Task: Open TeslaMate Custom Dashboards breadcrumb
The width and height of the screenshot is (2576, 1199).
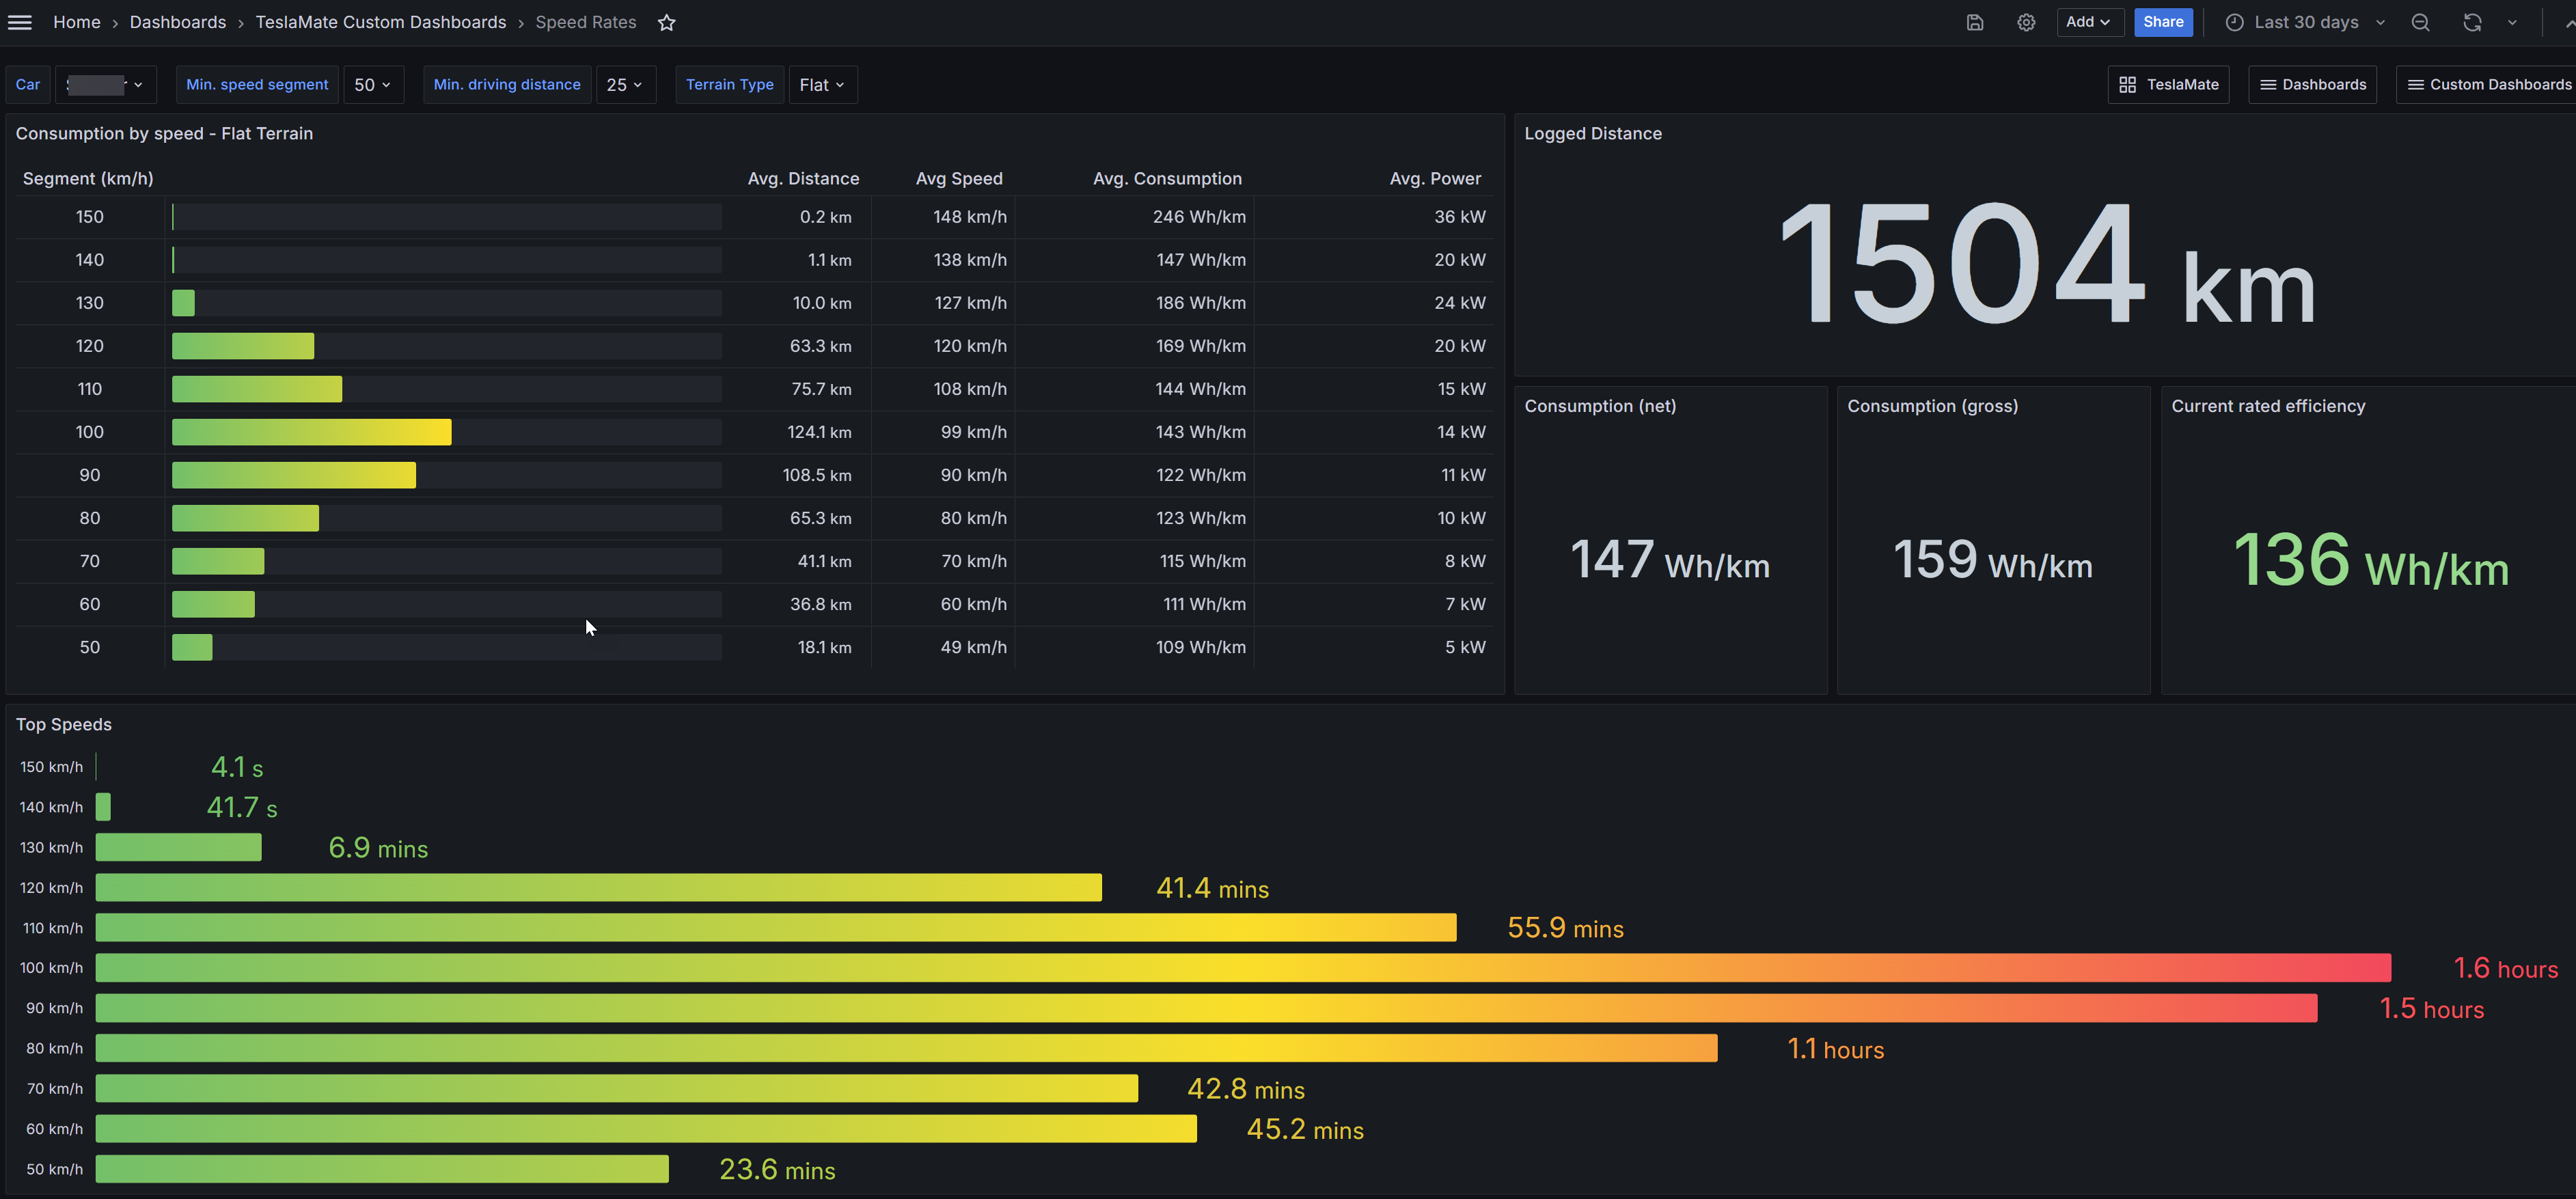Action: coord(381,22)
